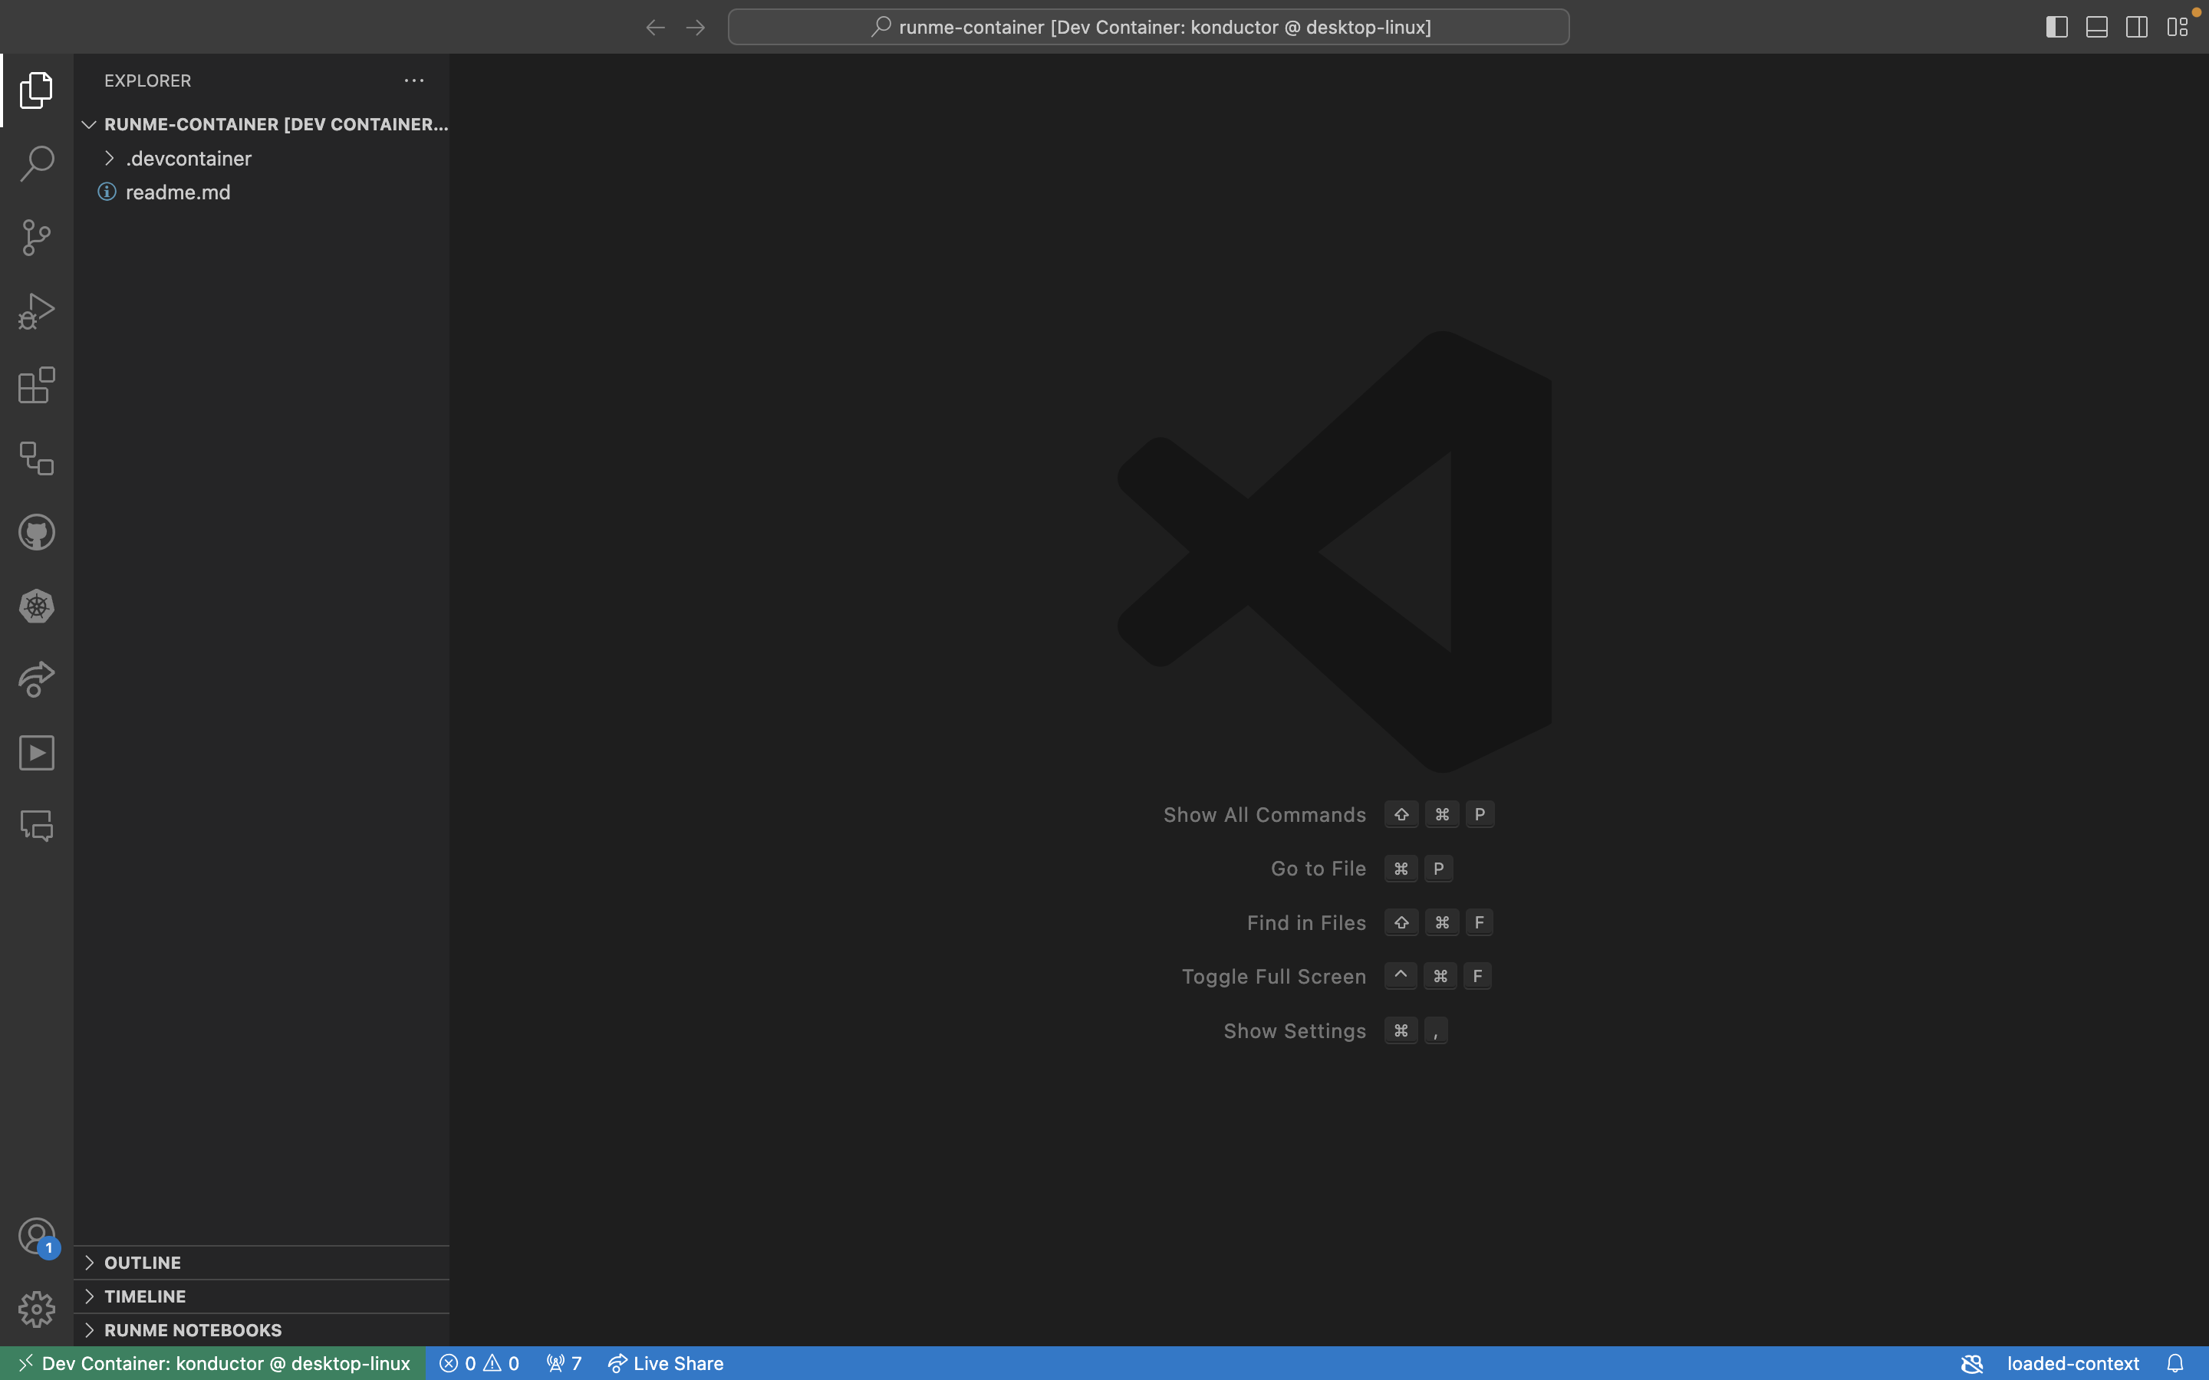Open the Extensions panel icon
2209x1380 pixels.
coord(35,386)
